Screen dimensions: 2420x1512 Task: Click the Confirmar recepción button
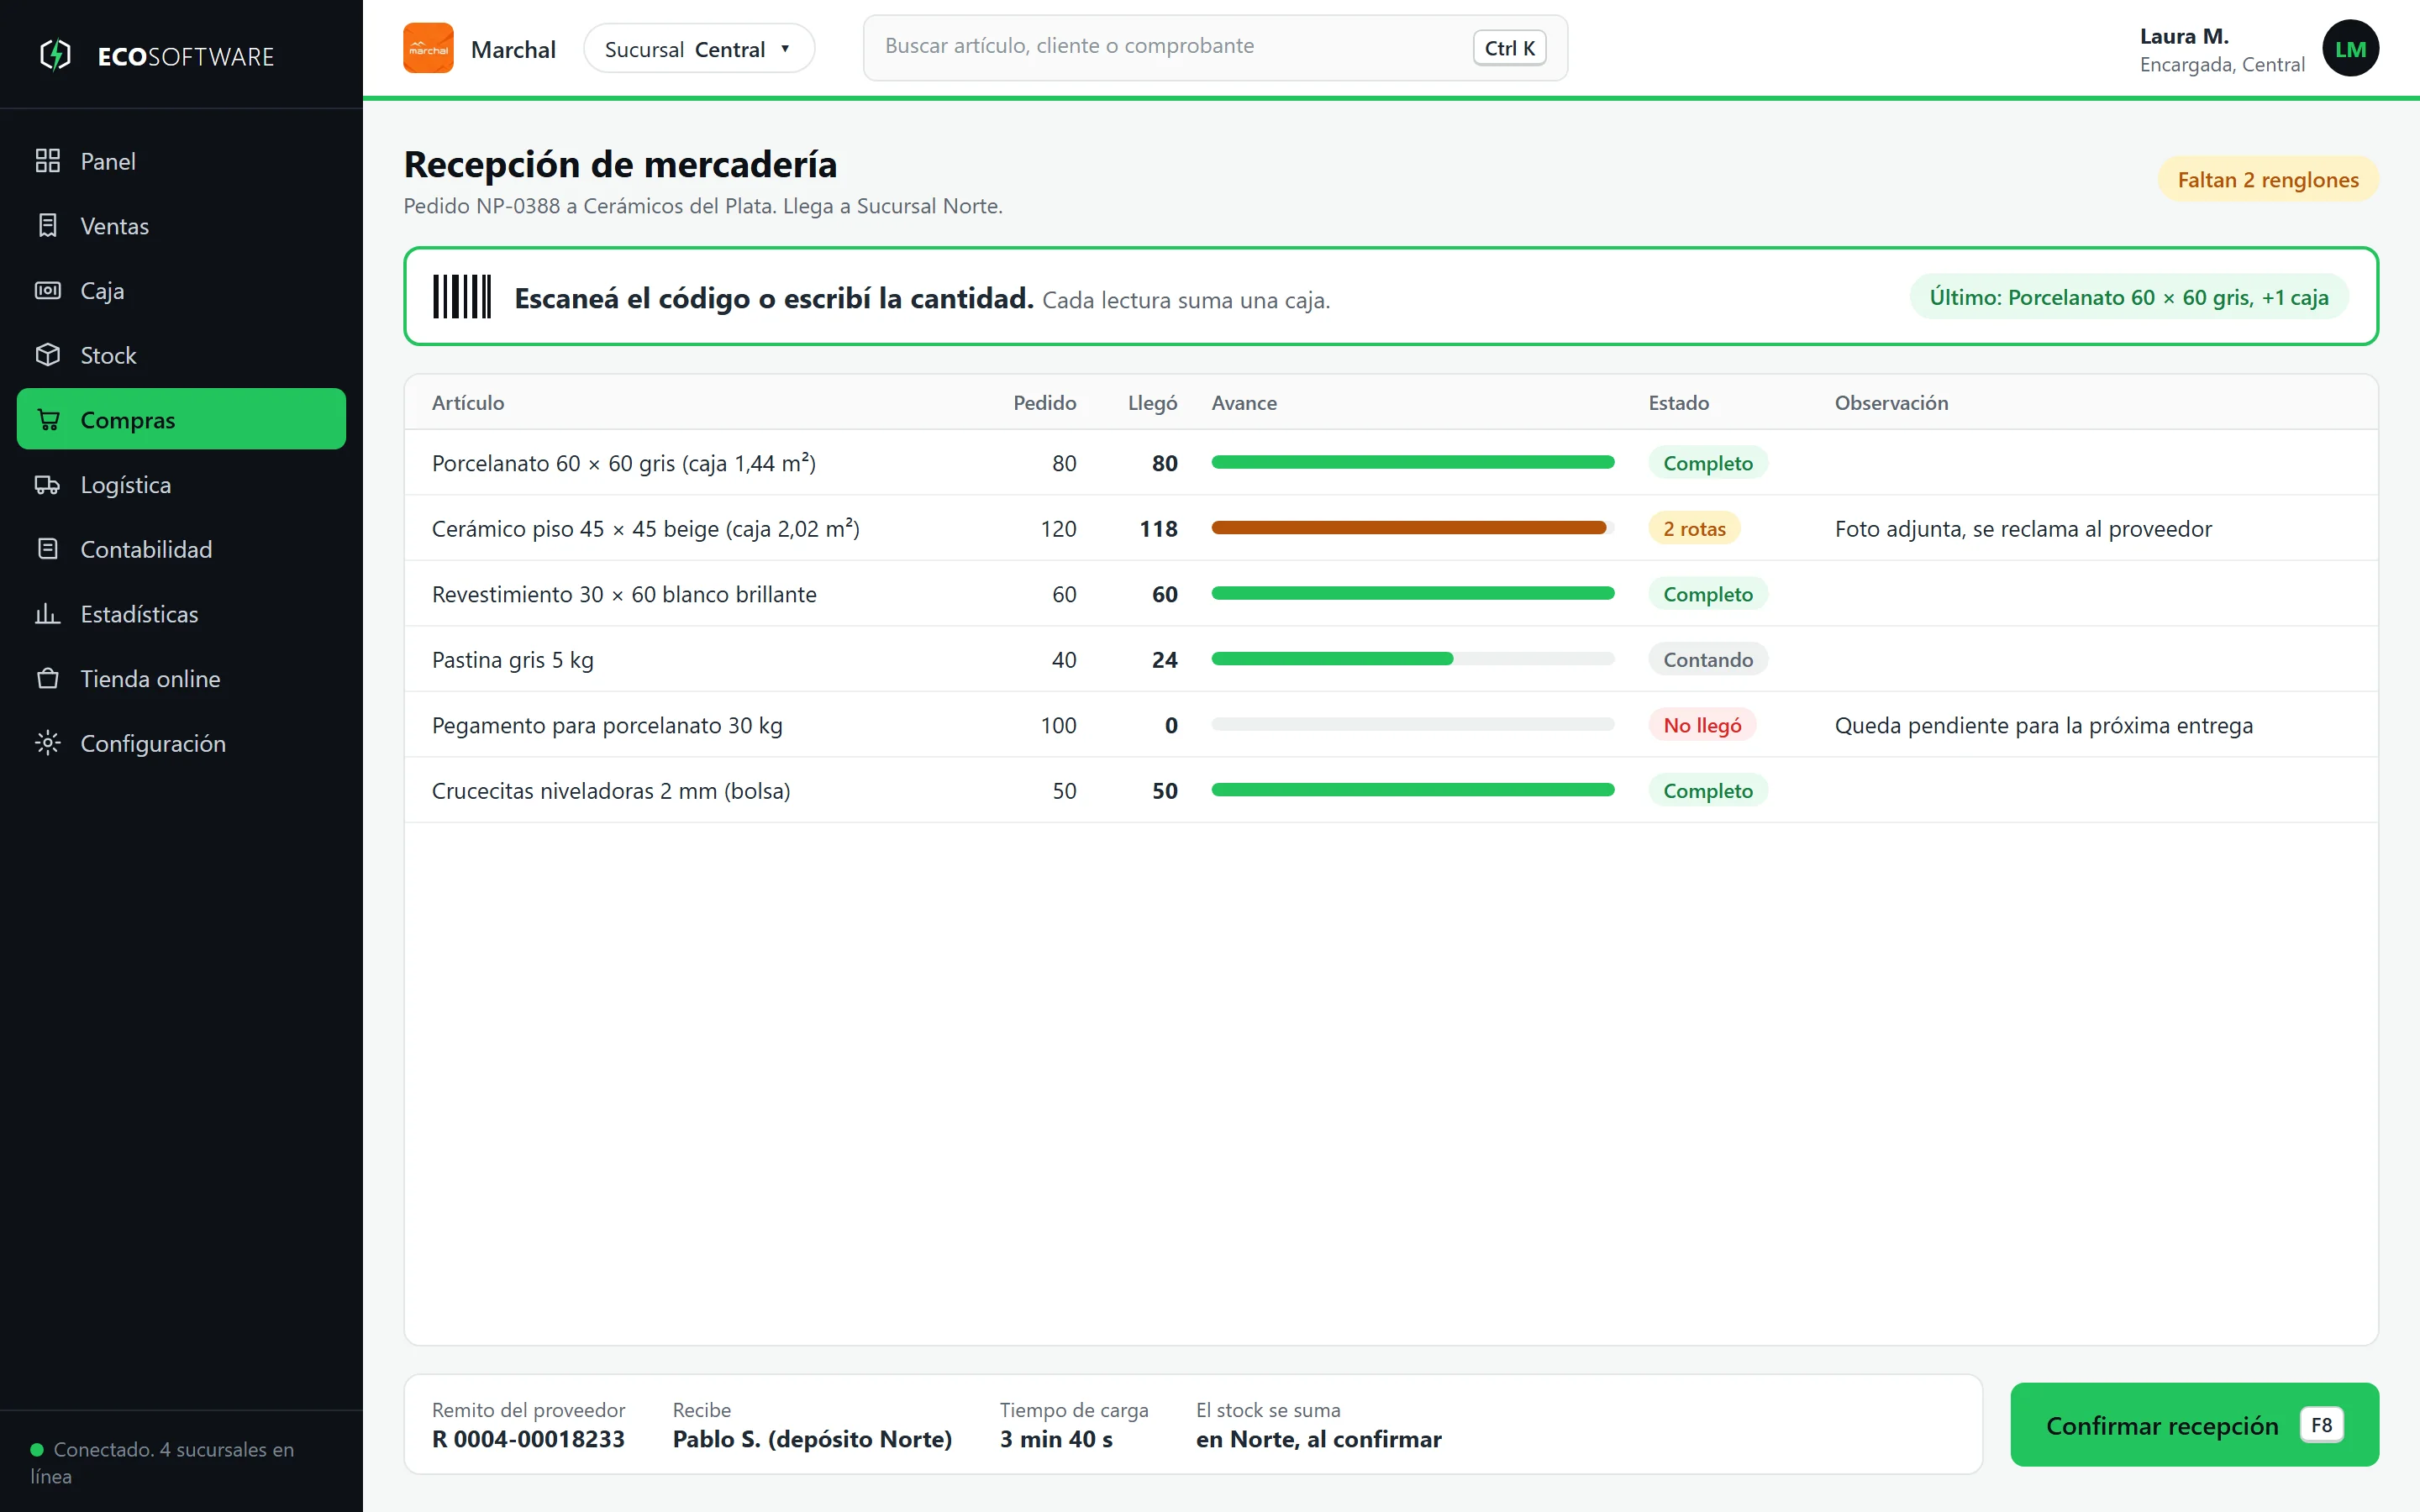point(2194,1424)
